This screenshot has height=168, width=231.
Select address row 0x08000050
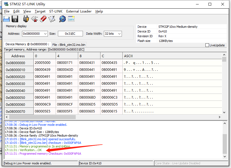[x=19, y=97]
